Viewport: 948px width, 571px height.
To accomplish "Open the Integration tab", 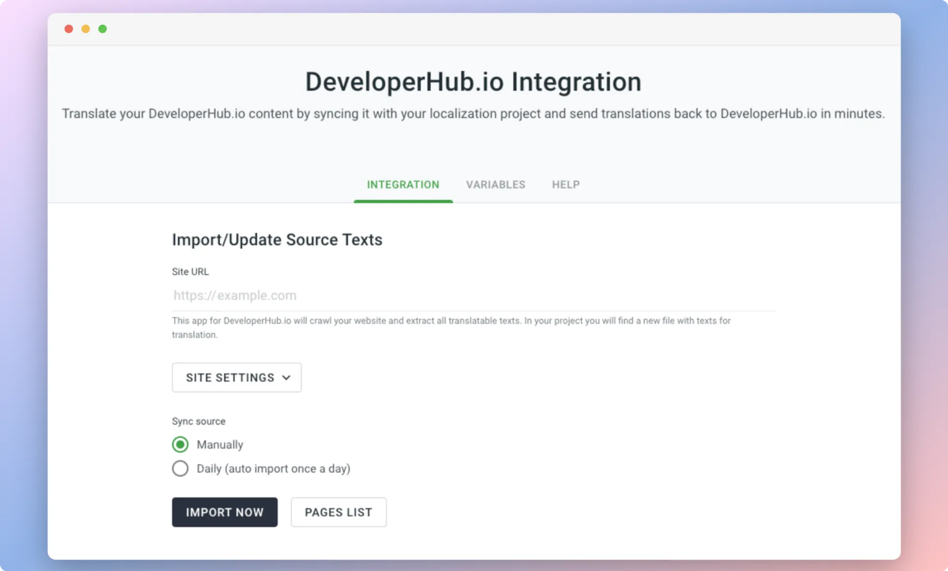I will (x=403, y=185).
